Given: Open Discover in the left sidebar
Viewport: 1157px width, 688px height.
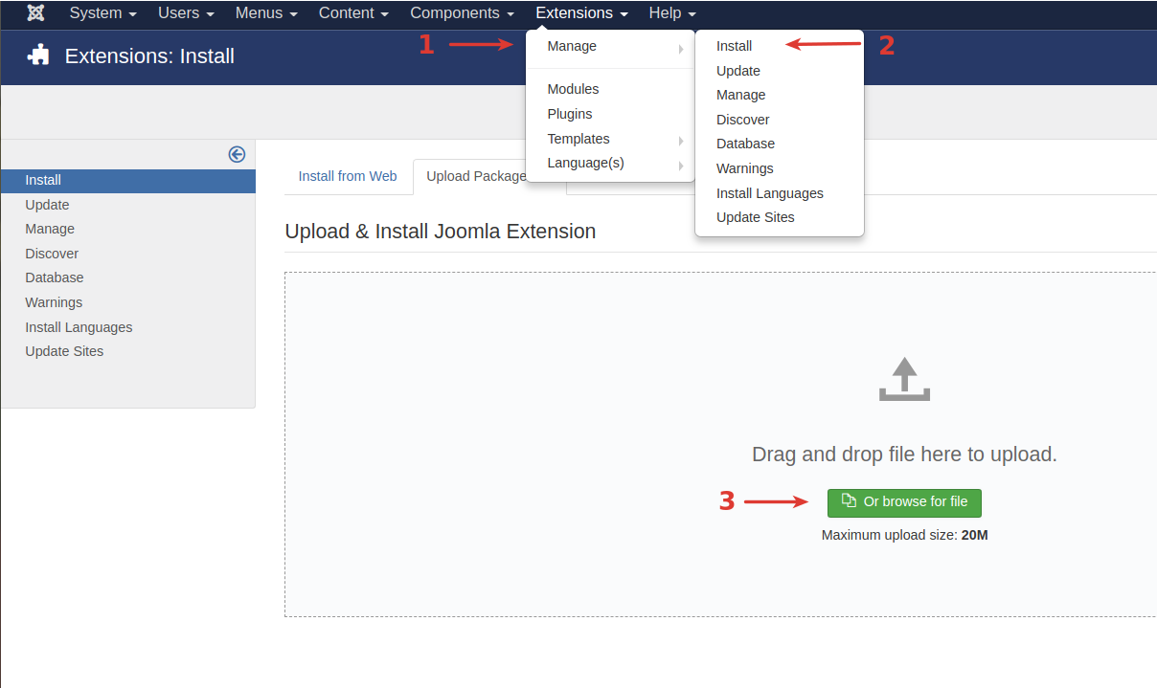Looking at the screenshot, I should point(128,254).
